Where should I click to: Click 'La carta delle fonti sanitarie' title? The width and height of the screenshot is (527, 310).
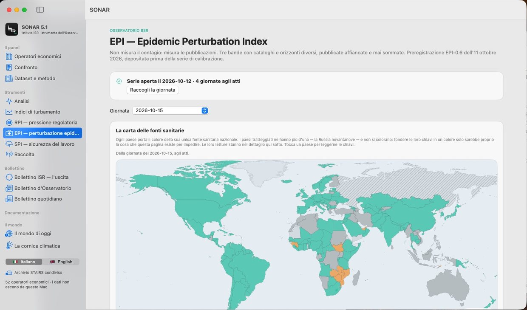(x=150, y=130)
